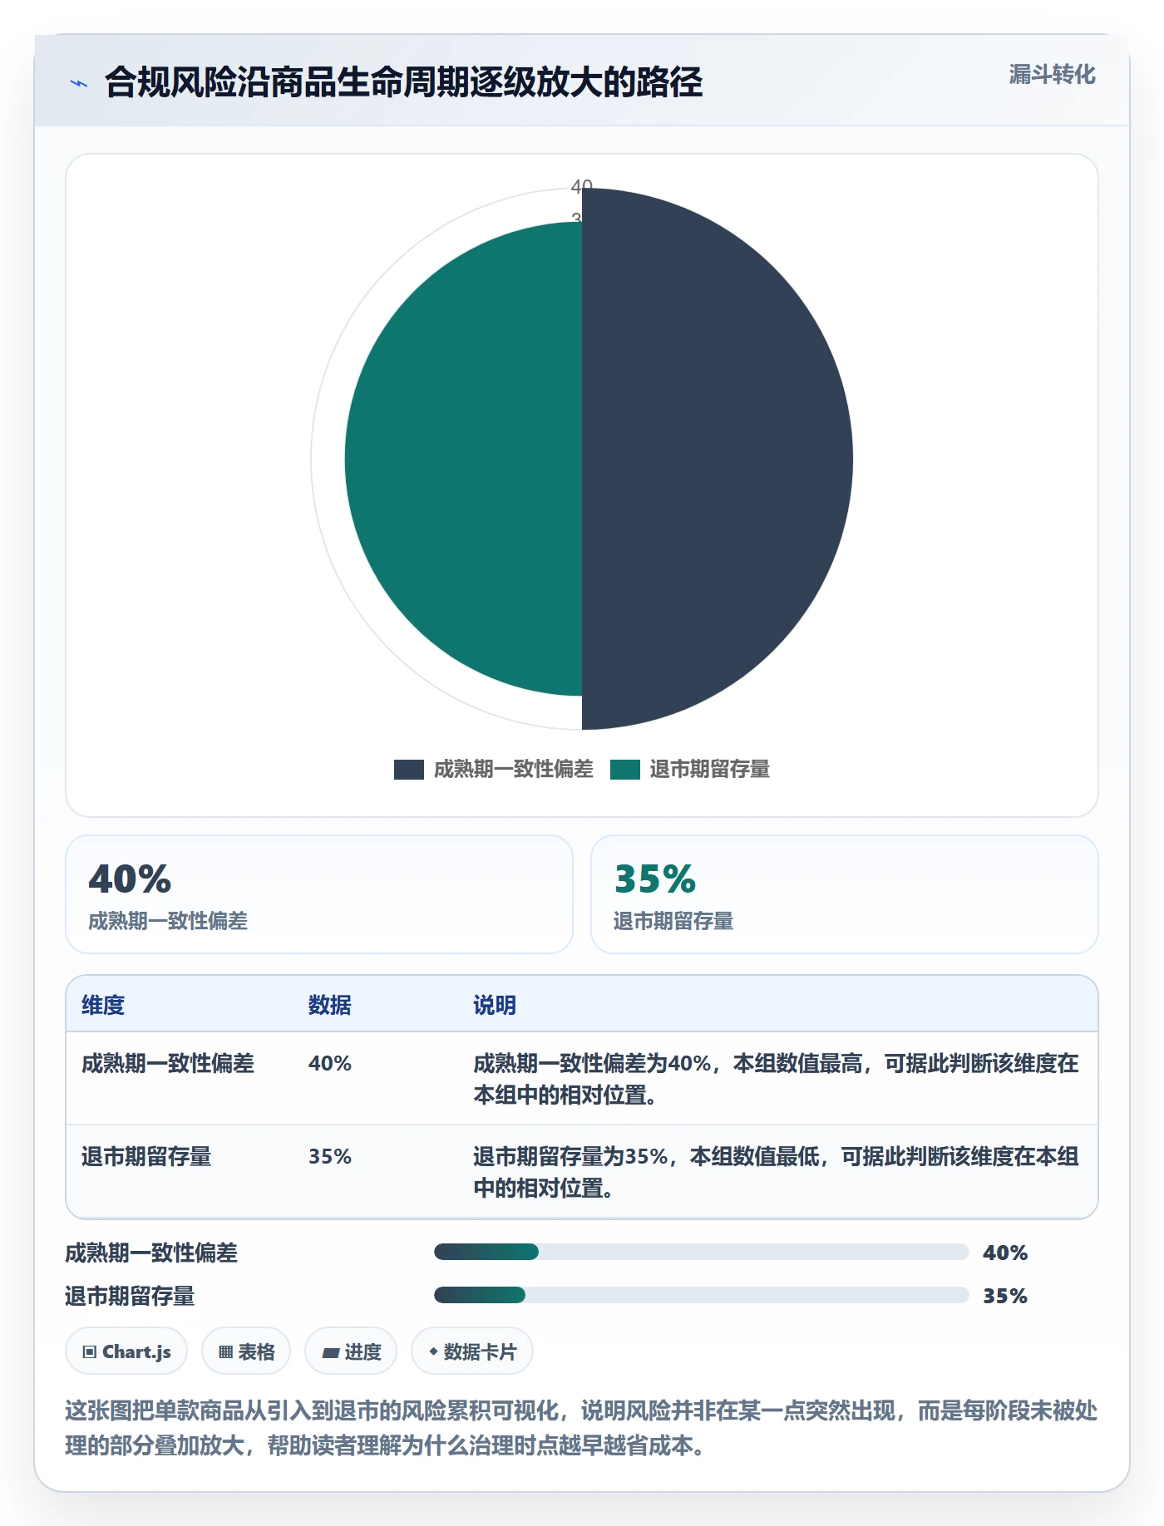Click the lightning icon beside the title
Viewport: 1164px width, 1526px height.
pyautogui.click(x=79, y=83)
